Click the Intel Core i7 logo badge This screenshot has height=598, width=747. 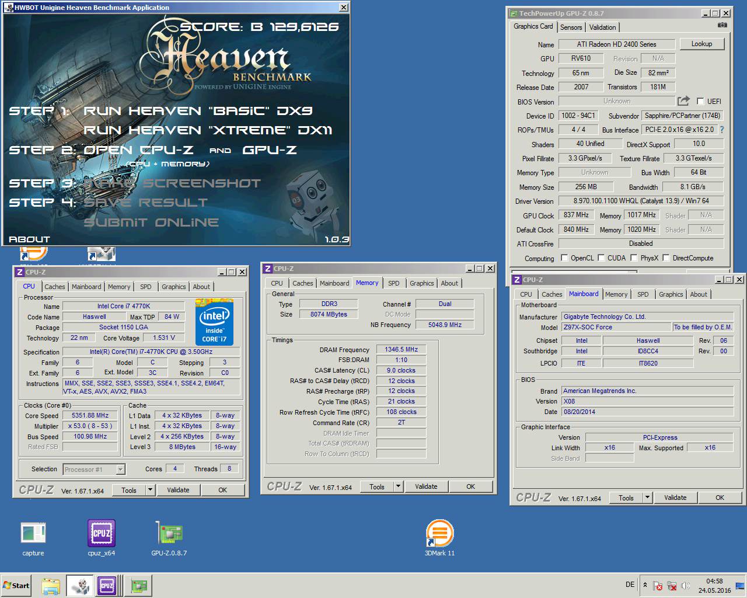214,322
